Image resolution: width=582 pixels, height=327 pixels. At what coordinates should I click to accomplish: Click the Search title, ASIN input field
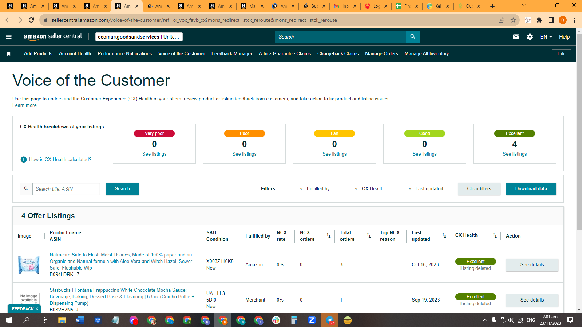66,189
